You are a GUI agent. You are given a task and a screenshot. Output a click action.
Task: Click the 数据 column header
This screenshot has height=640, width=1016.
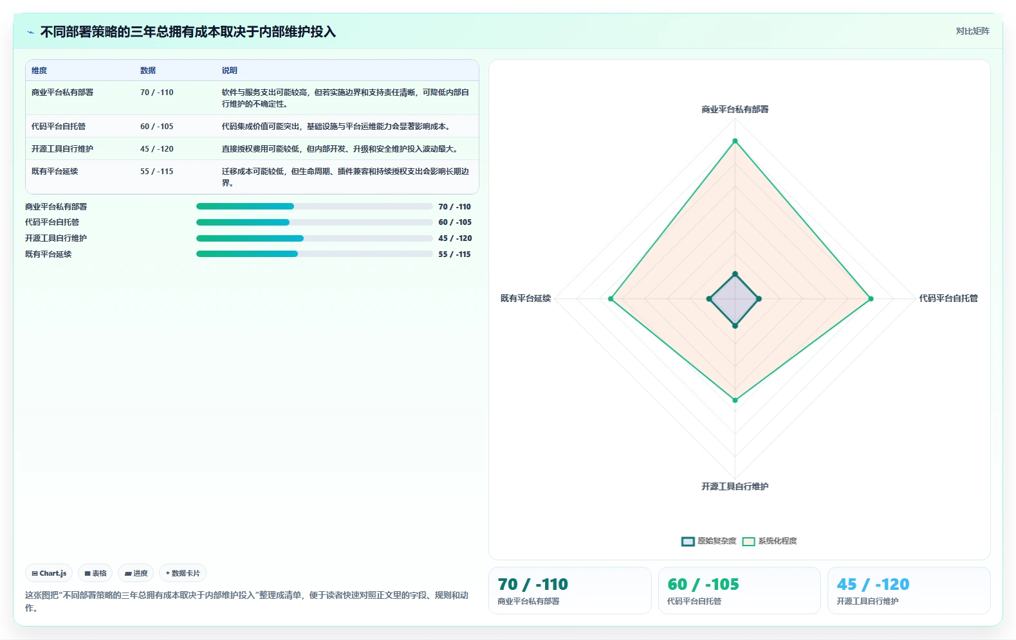(x=148, y=71)
